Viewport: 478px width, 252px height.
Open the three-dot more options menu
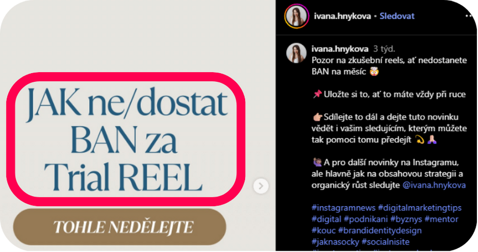[469, 16]
